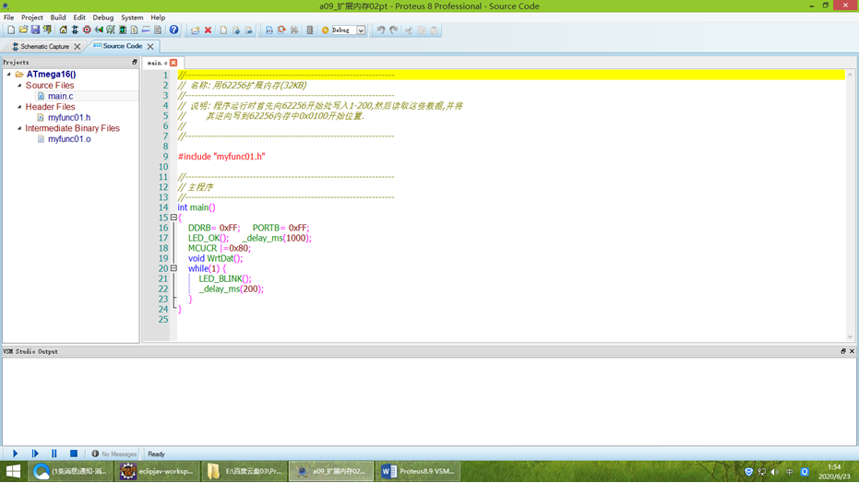Click the Undo arrow in toolbar
This screenshot has width=859, height=483.
(380, 30)
